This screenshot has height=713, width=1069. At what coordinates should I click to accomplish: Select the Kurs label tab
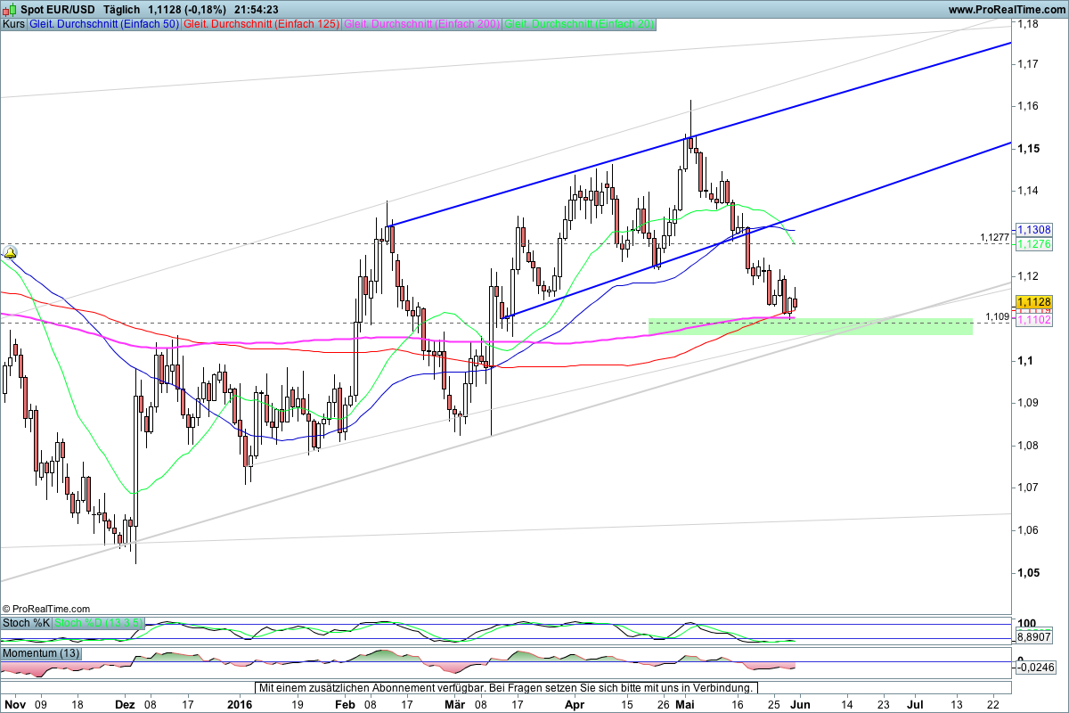click(x=13, y=24)
